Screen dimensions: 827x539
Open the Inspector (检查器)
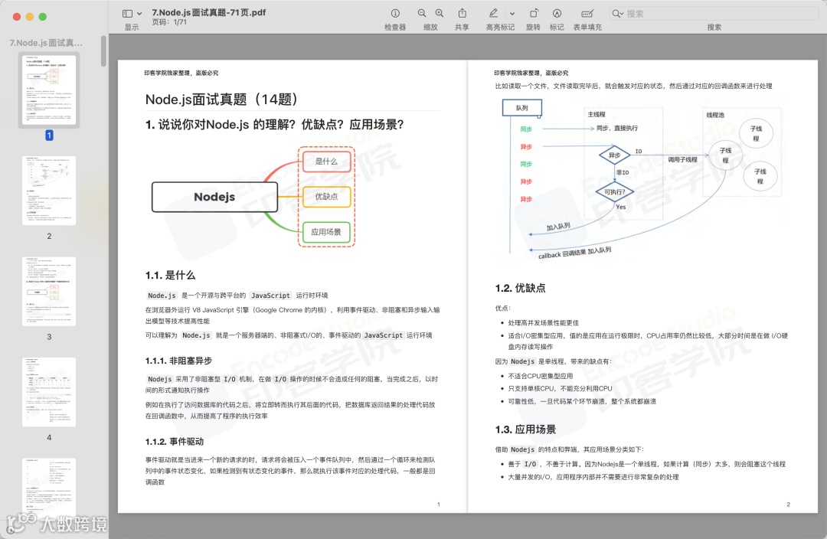[x=395, y=13]
